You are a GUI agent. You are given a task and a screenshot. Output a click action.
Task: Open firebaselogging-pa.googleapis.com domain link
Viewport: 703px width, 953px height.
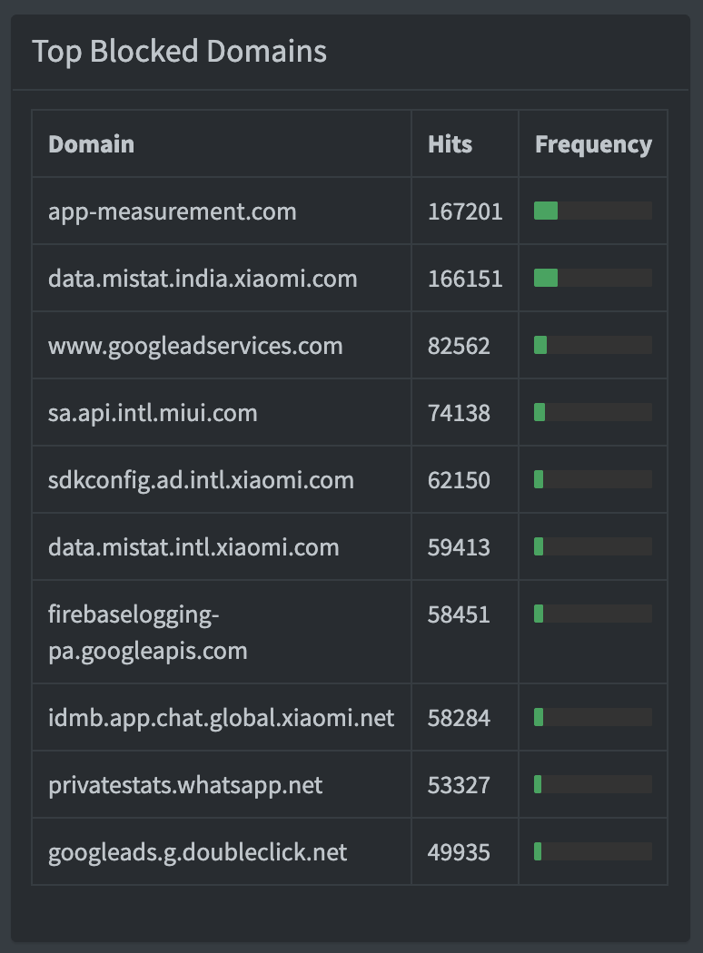point(147,633)
